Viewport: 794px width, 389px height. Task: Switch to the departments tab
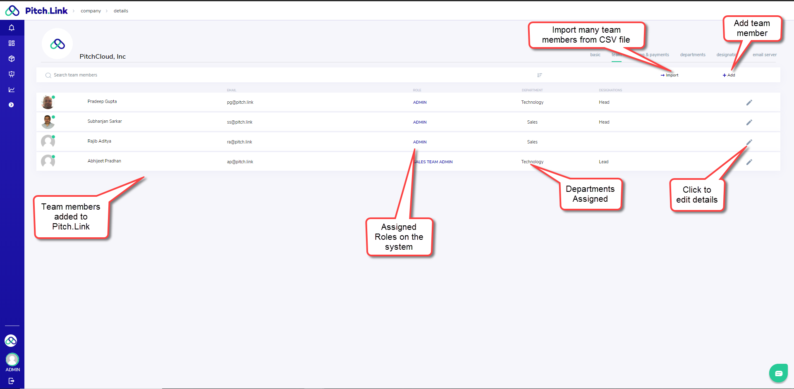pyautogui.click(x=693, y=55)
